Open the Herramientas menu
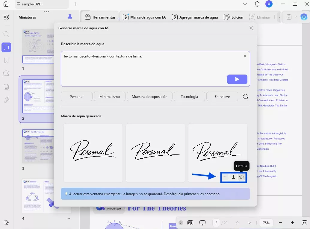The width and height of the screenshot is (310, 229). (100, 17)
